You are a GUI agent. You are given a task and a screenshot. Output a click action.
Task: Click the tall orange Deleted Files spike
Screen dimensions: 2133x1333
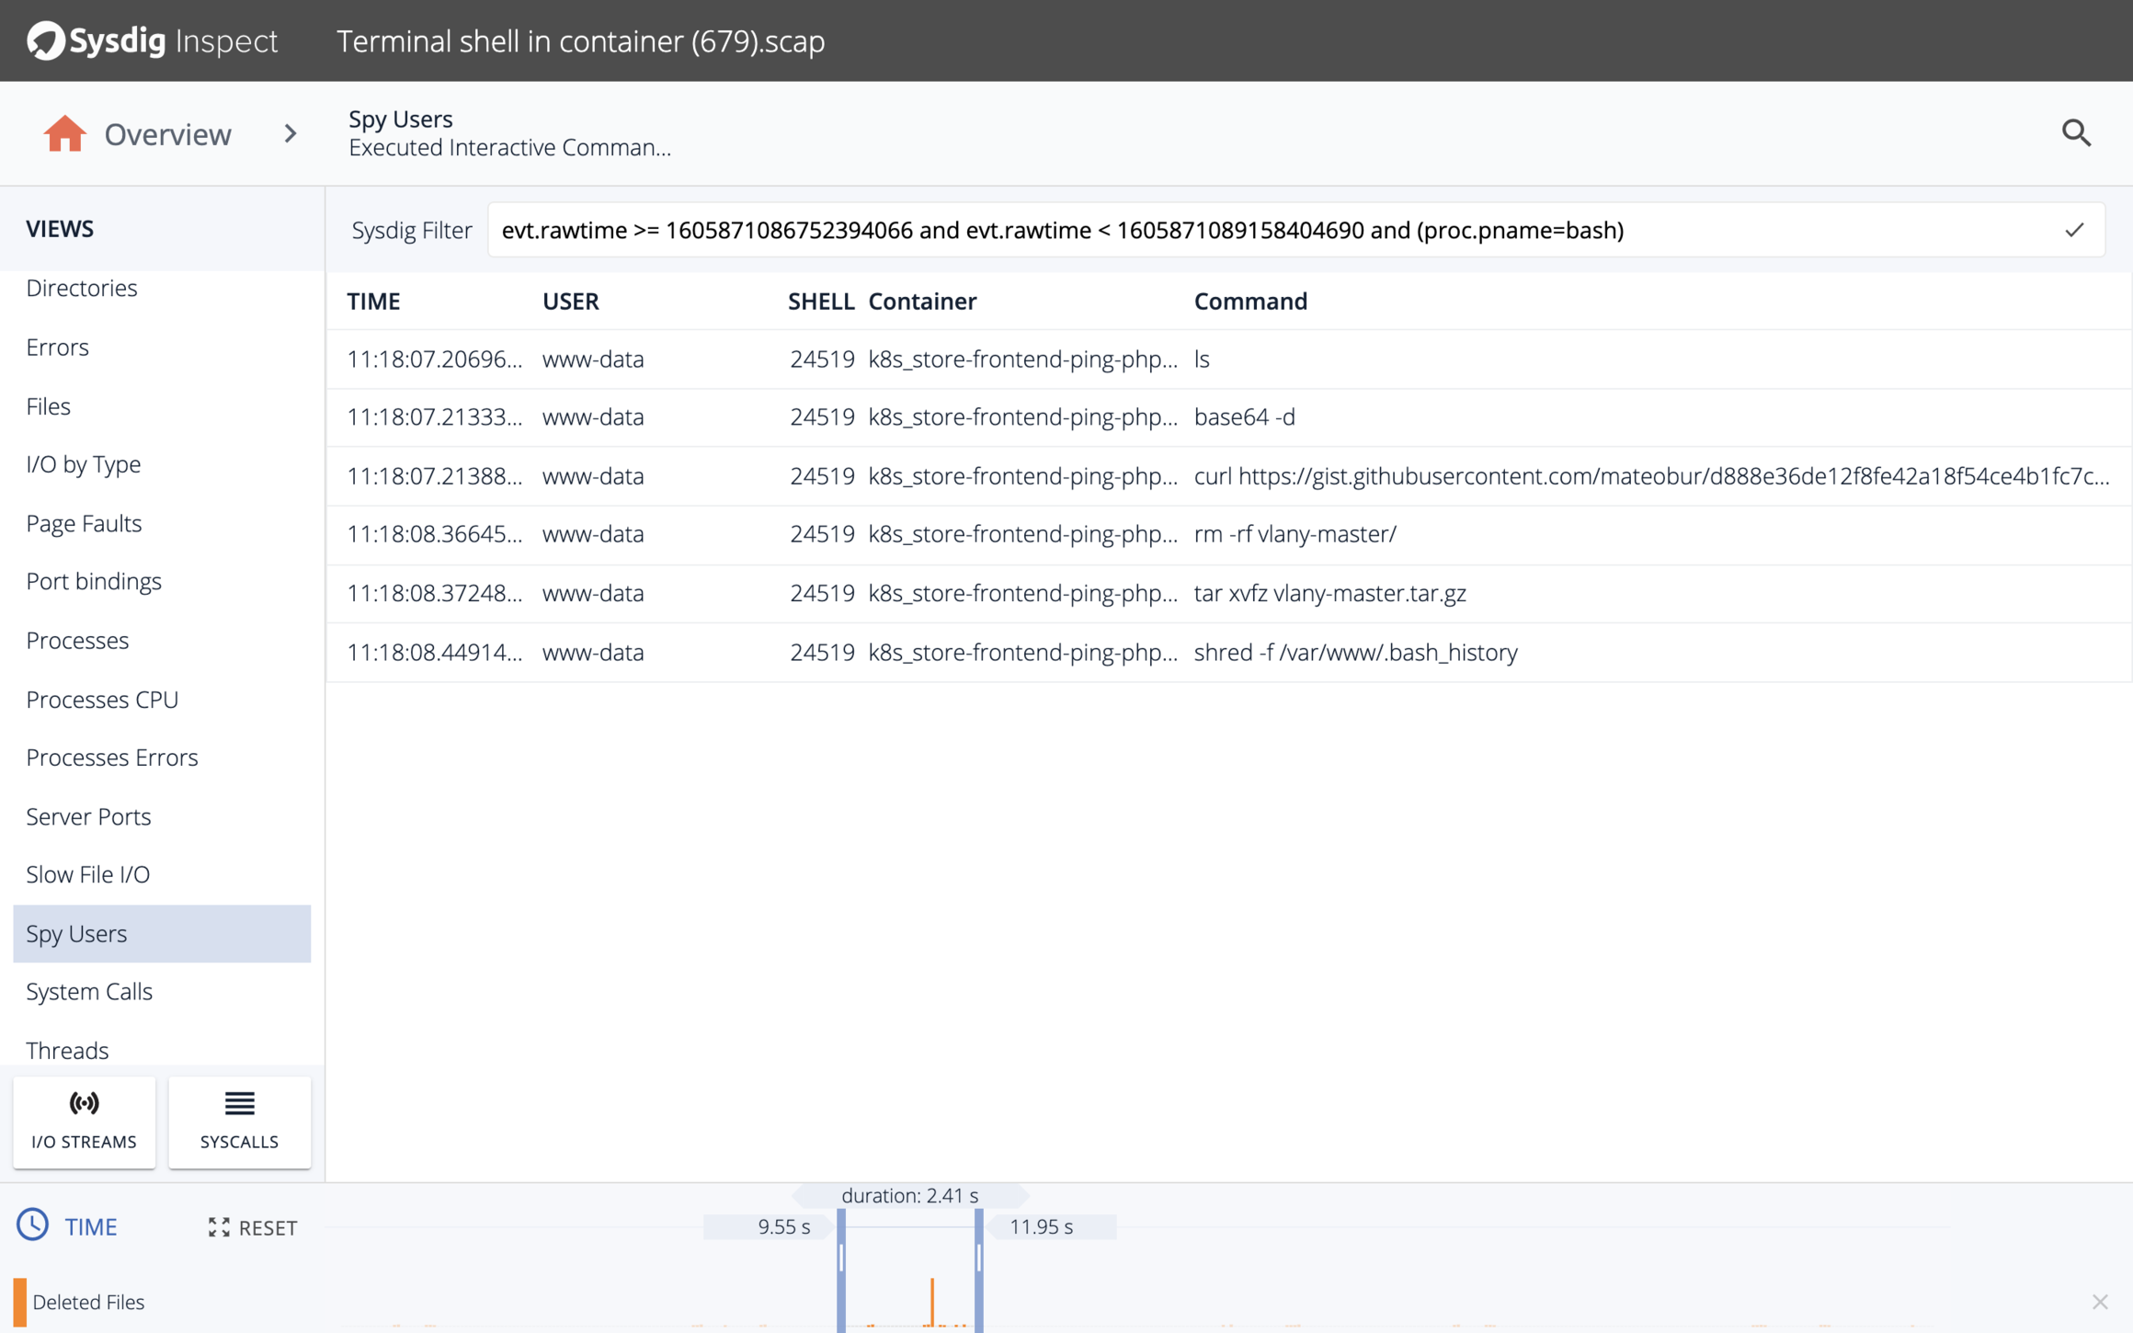pyautogui.click(x=932, y=1302)
